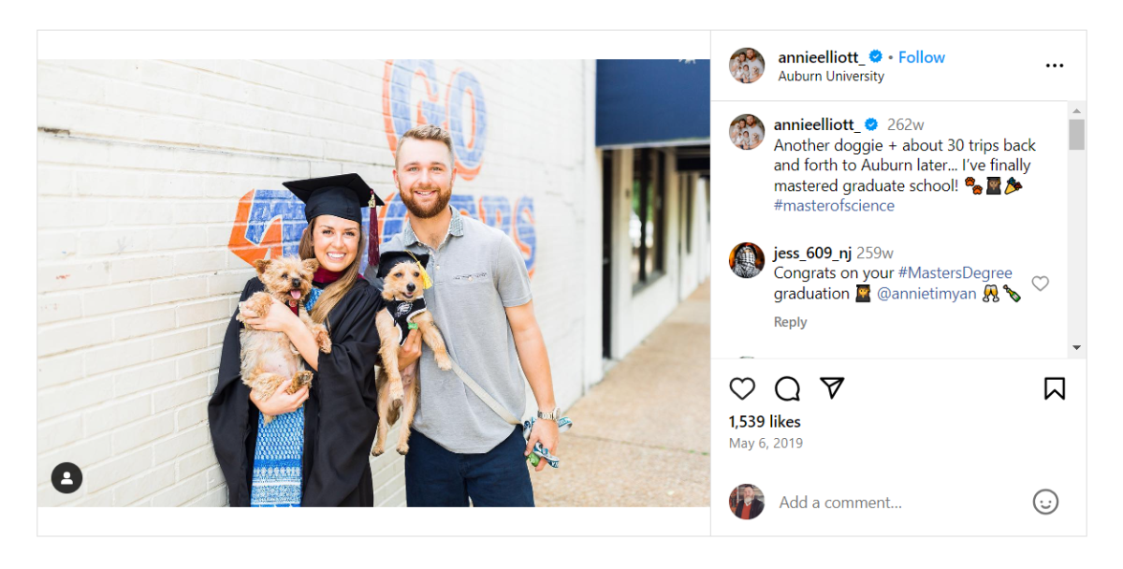Image resolution: width=1123 pixels, height=569 pixels.
Task: Open the three-dot more options menu
Action: point(1055,66)
